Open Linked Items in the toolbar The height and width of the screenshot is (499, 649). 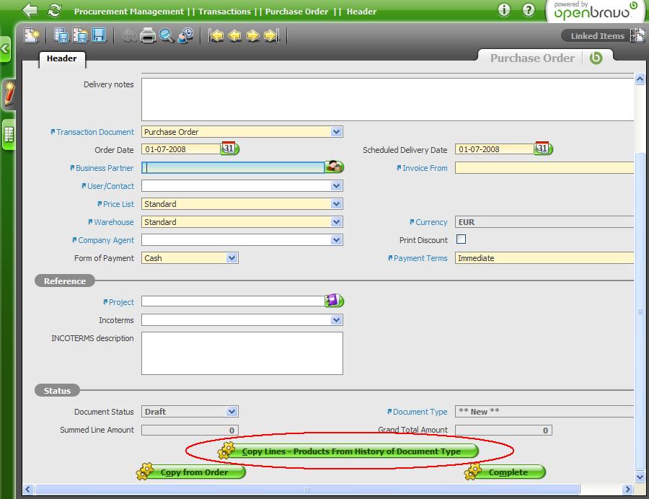coord(597,36)
